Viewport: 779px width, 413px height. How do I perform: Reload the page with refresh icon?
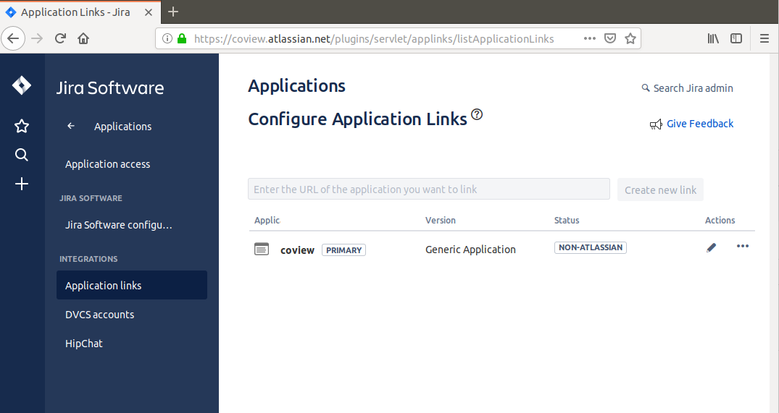tap(60, 38)
